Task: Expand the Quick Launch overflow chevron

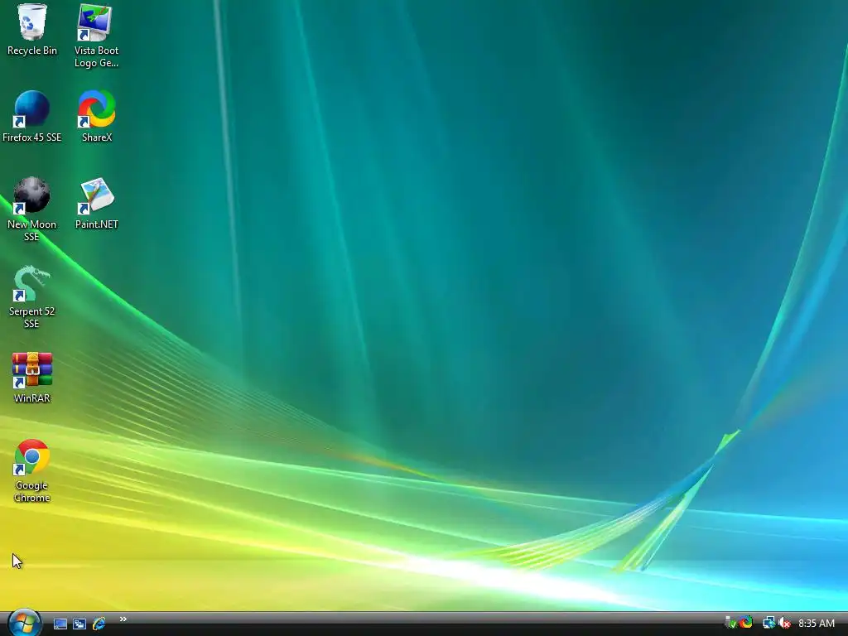Action: pos(123,619)
